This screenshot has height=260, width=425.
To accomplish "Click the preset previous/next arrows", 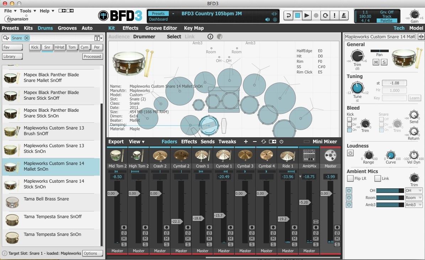I will [274, 14].
